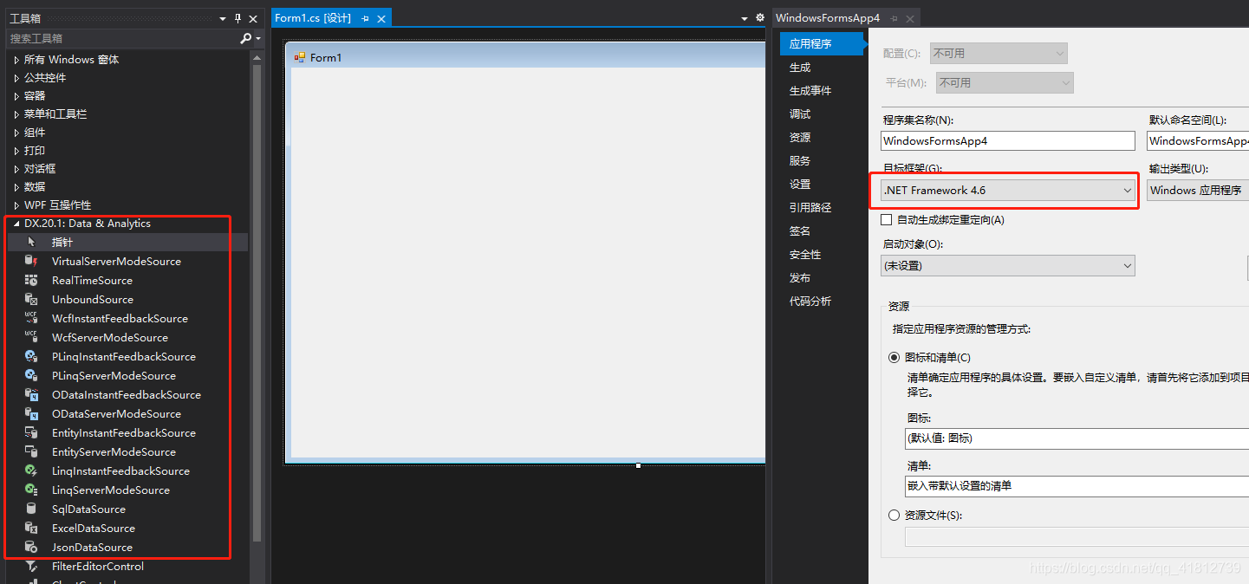Select the ODataServerModeSource component icon

pos(31,413)
